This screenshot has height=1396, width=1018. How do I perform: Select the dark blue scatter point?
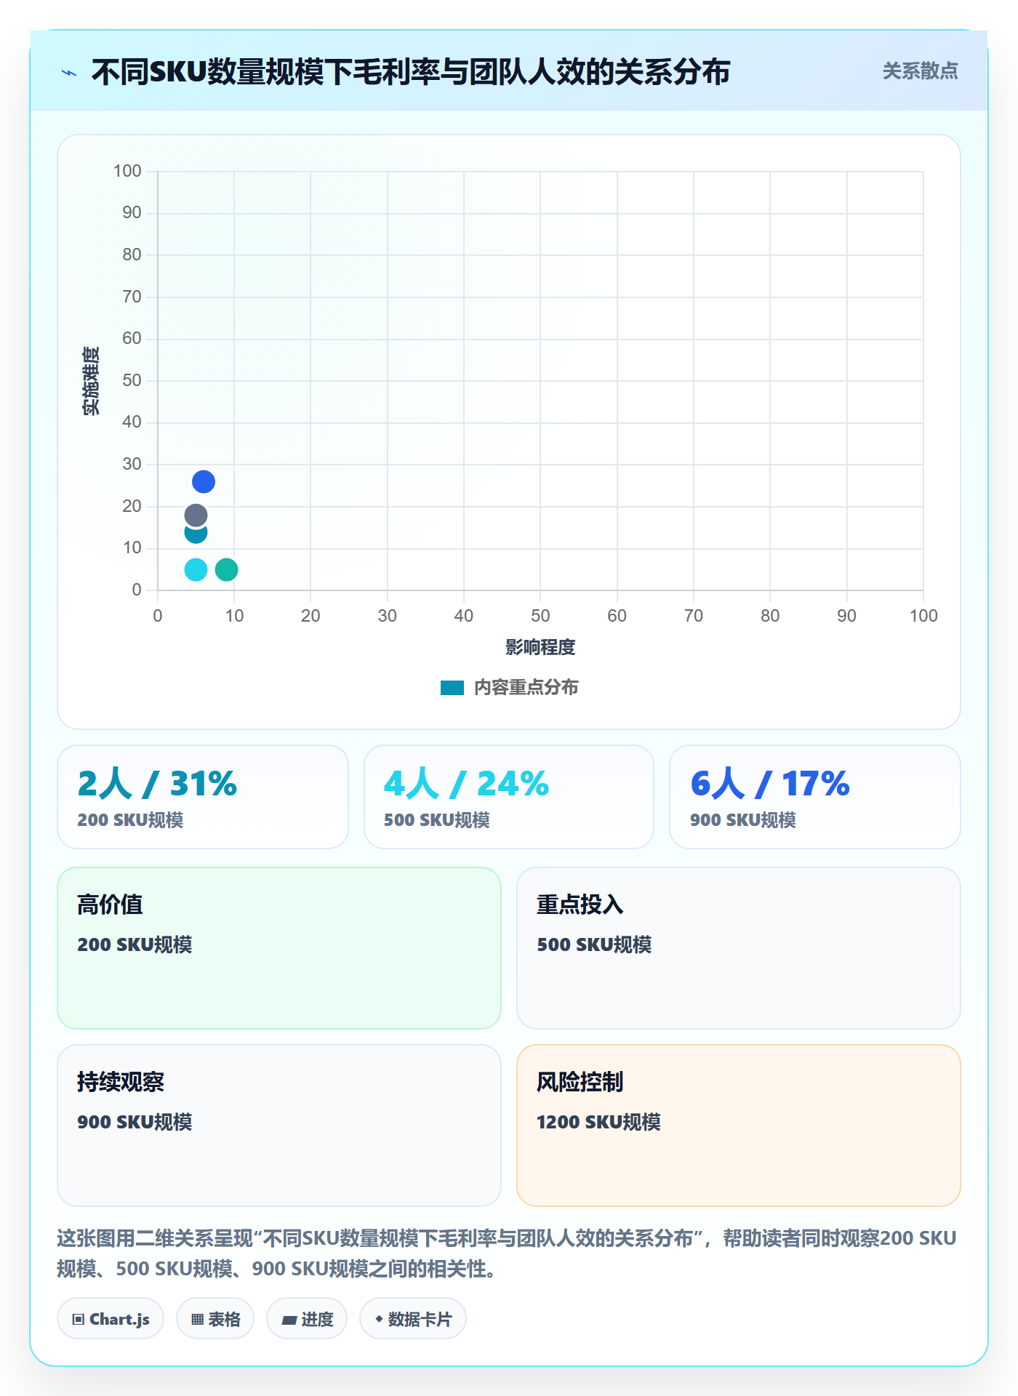click(204, 481)
